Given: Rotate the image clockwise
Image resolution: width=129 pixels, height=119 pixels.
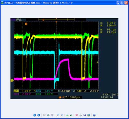Looking at the screenshot, I should [x=67, y=115].
